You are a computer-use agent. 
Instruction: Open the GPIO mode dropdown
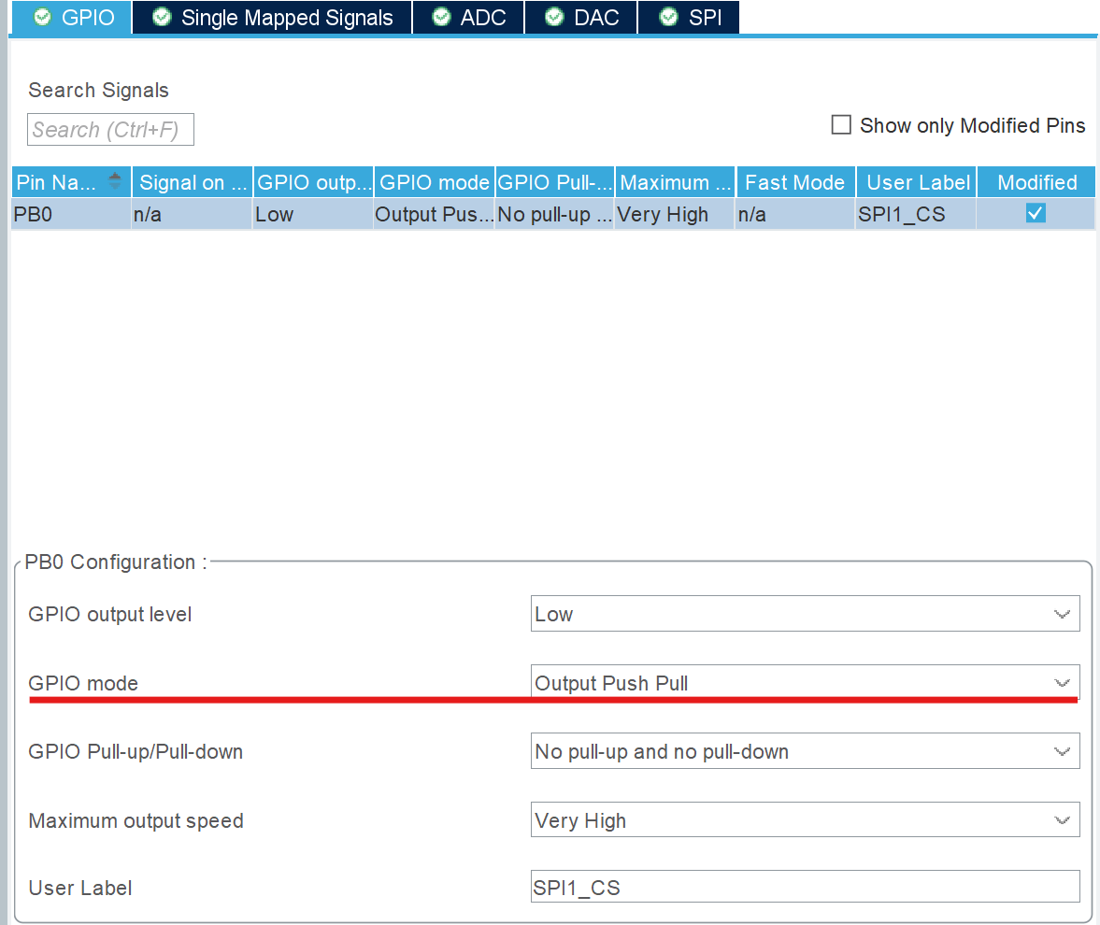805,682
